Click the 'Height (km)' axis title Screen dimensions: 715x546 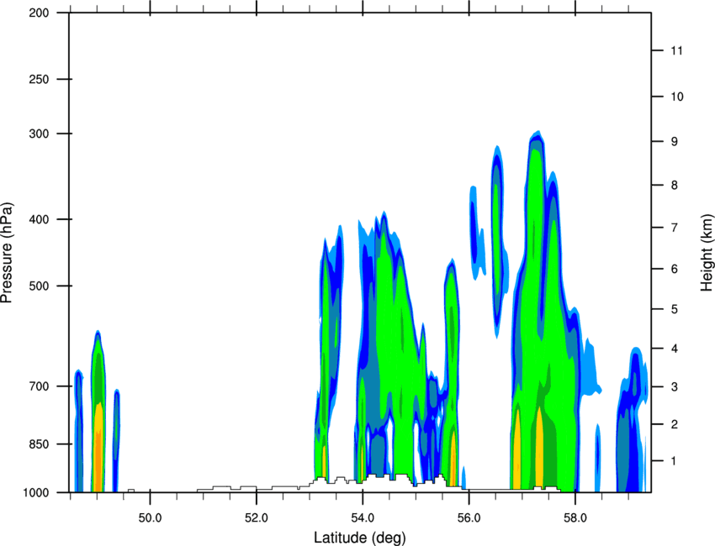pyautogui.click(x=707, y=252)
